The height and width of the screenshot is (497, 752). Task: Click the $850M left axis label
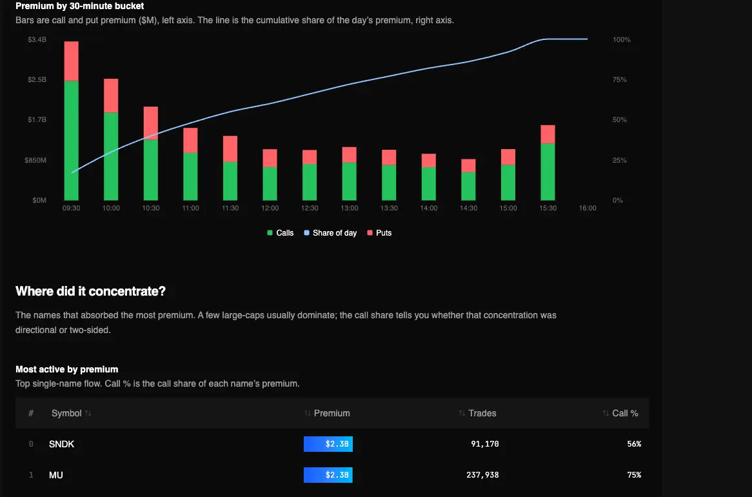35,160
